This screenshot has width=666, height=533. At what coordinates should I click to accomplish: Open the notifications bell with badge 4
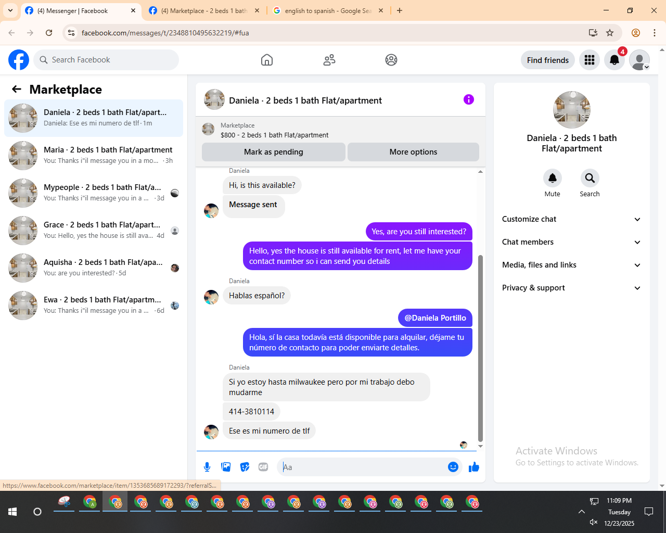click(x=614, y=60)
